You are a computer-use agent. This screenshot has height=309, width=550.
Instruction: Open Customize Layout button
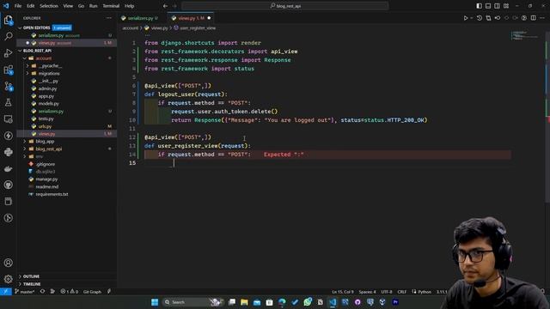click(506, 6)
